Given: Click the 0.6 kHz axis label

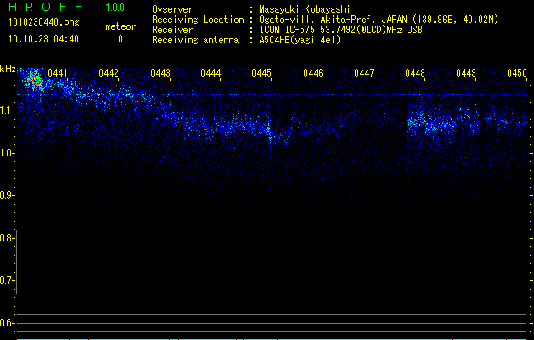Looking at the screenshot, I should tap(7, 323).
